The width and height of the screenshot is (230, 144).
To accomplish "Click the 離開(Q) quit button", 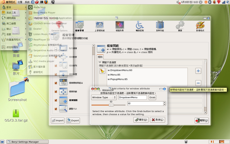I will click(x=202, y=121).
